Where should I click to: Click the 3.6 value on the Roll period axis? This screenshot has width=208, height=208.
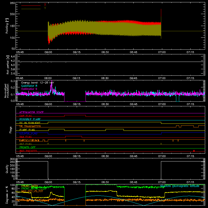click(13, 73)
